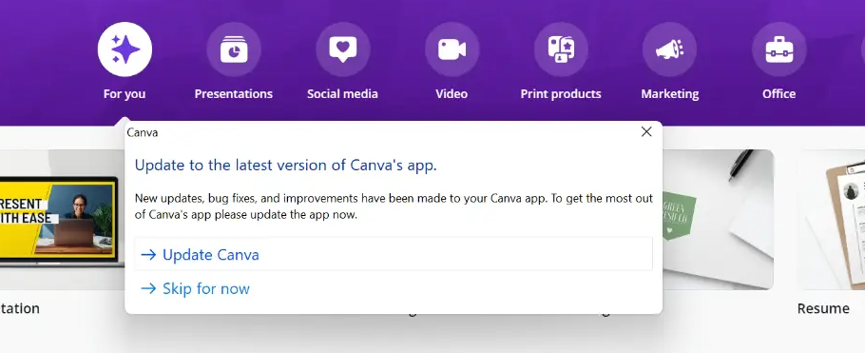Image resolution: width=865 pixels, height=353 pixels.
Task: Open the green logo card thumbnail
Action: point(718,219)
